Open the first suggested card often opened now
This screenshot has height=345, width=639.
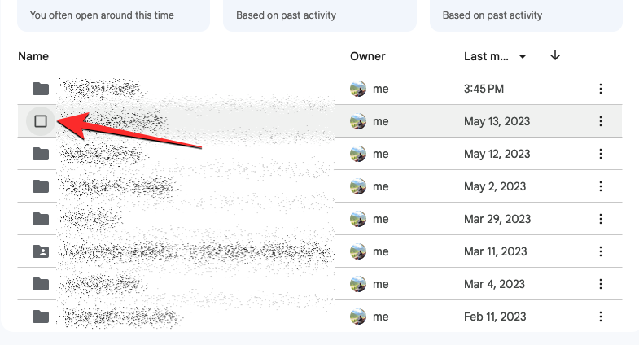click(x=113, y=15)
